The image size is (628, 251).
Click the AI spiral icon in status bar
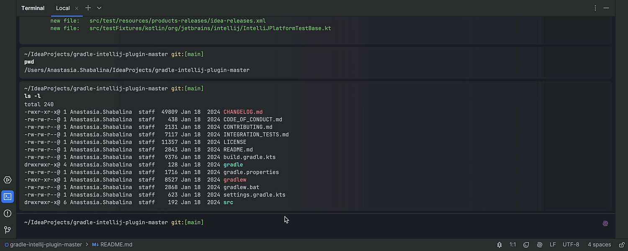540,245
